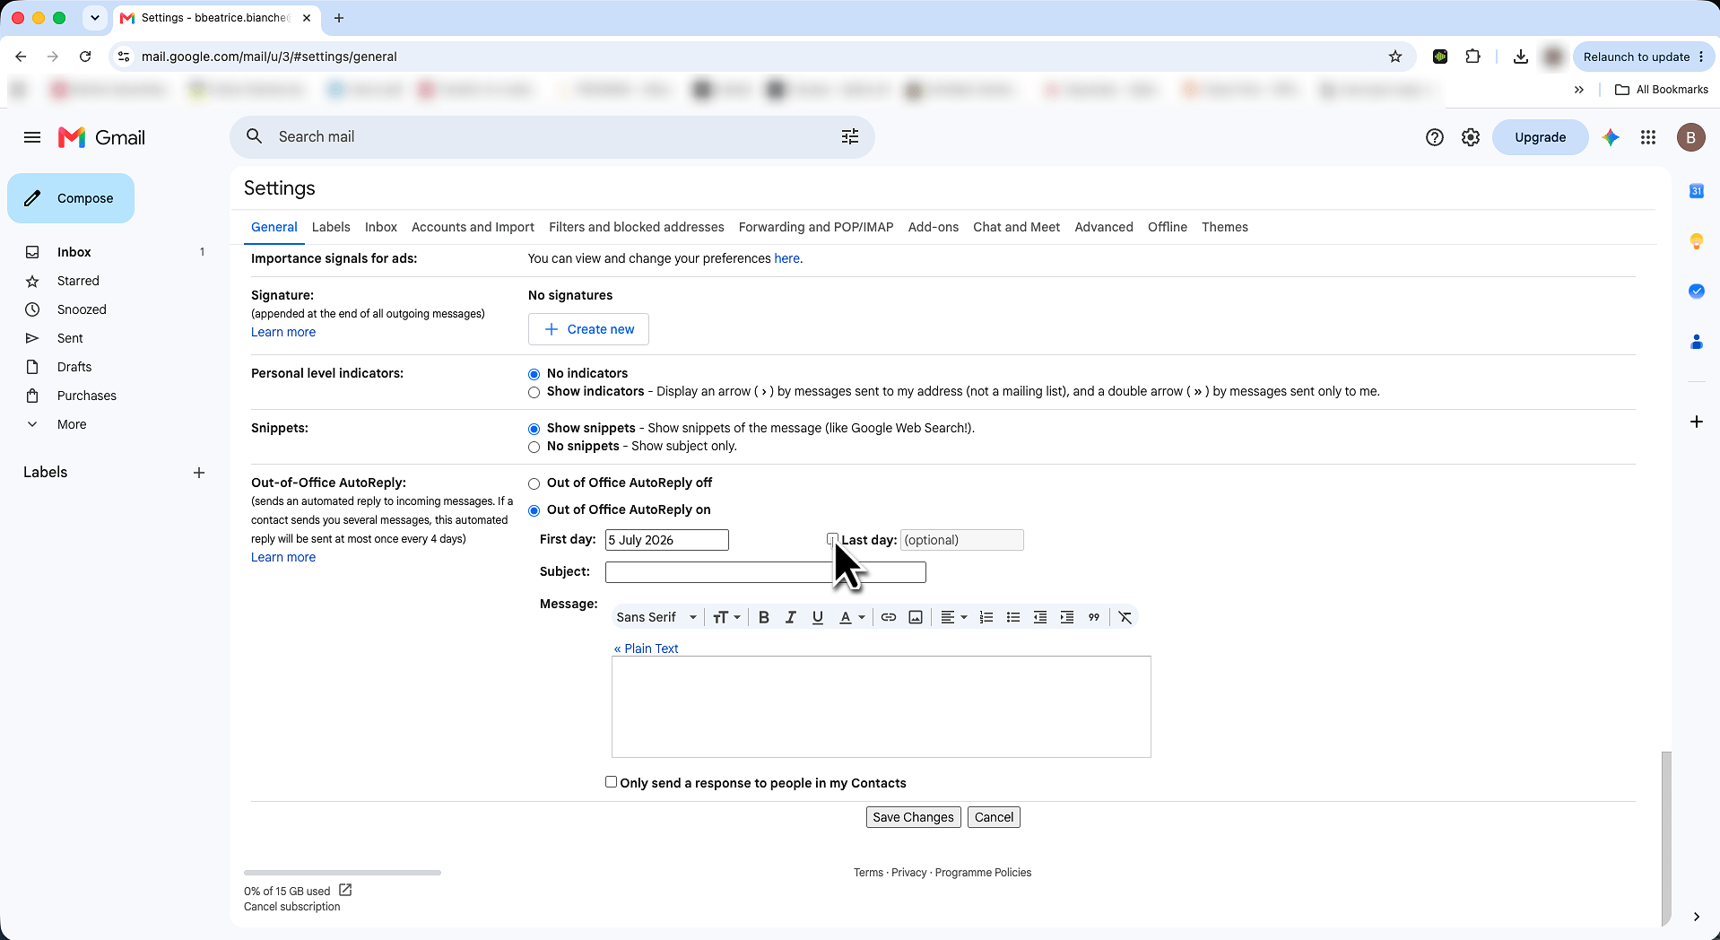This screenshot has width=1720, height=940.
Task: Toggle Italic in message toolbar
Action: click(791, 617)
